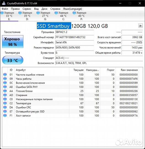Click status icon for DA Ошибки CRC
The width and height of the screenshot is (145, 149).
[5, 107]
